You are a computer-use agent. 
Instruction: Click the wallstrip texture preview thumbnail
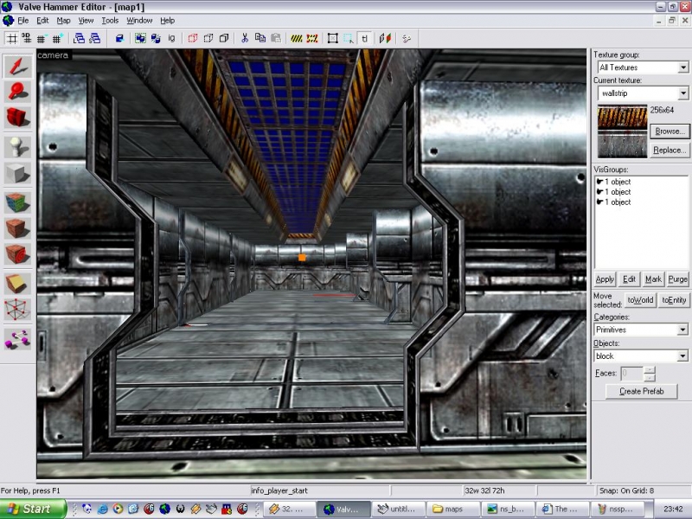622,131
